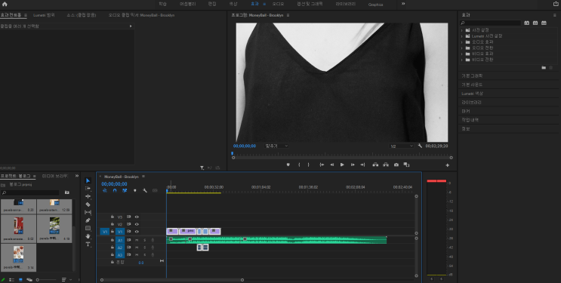Toggle snapping magnet in the timeline
This screenshot has width=561, height=283.
(x=115, y=191)
